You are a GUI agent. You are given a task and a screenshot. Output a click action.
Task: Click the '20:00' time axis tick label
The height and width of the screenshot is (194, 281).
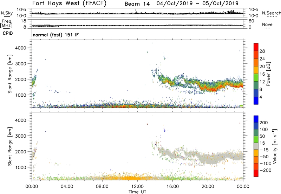click(208, 187)
